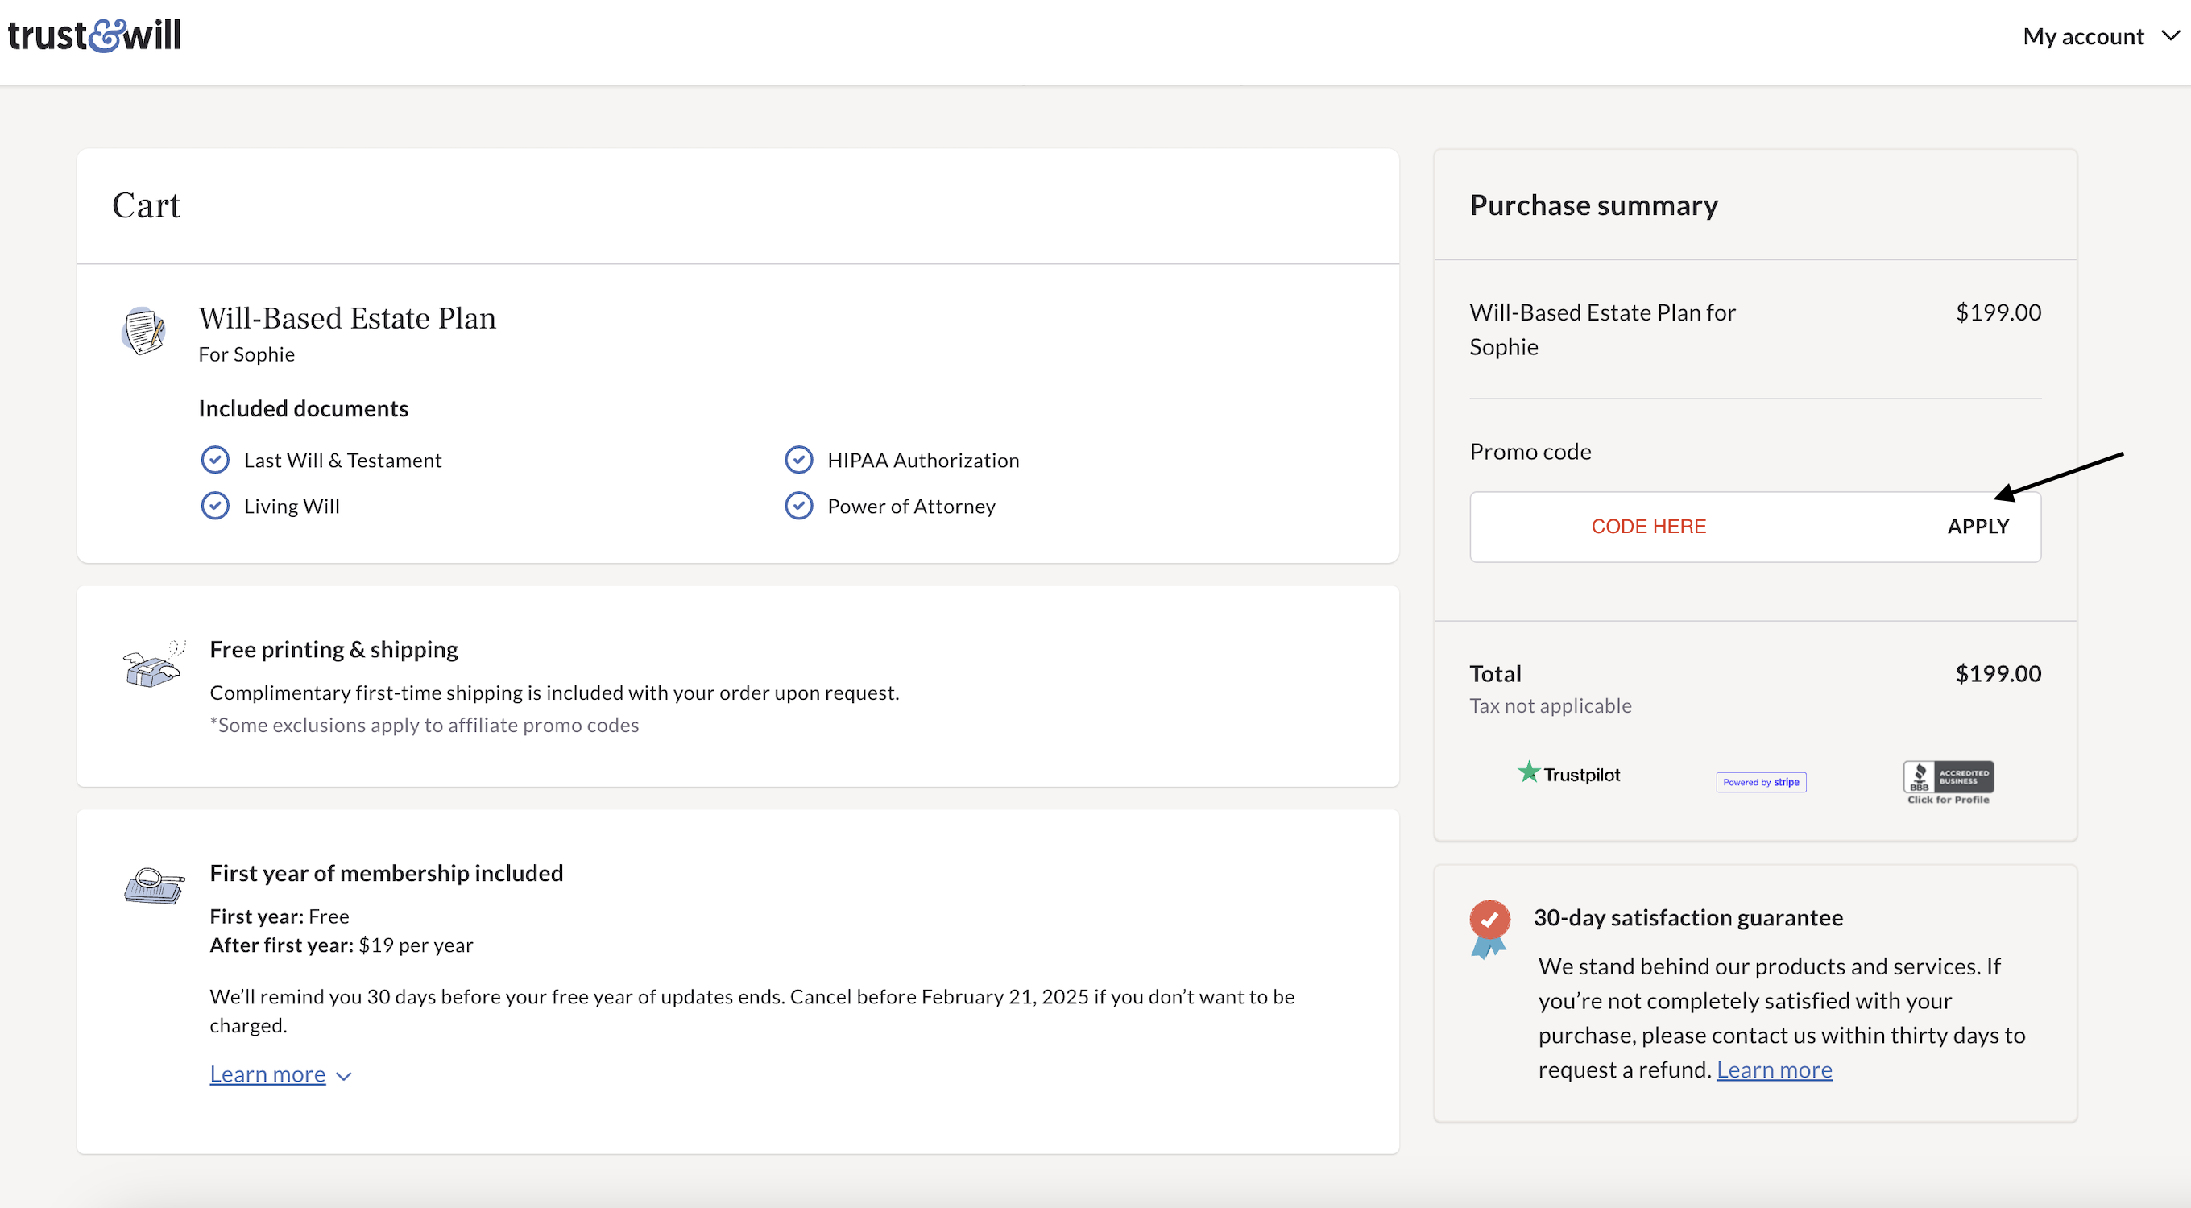The height and width of the screenshot is (1208, 2191).
Task: Expand the membership Learn more link
Action: click(x=268, y=1074)
